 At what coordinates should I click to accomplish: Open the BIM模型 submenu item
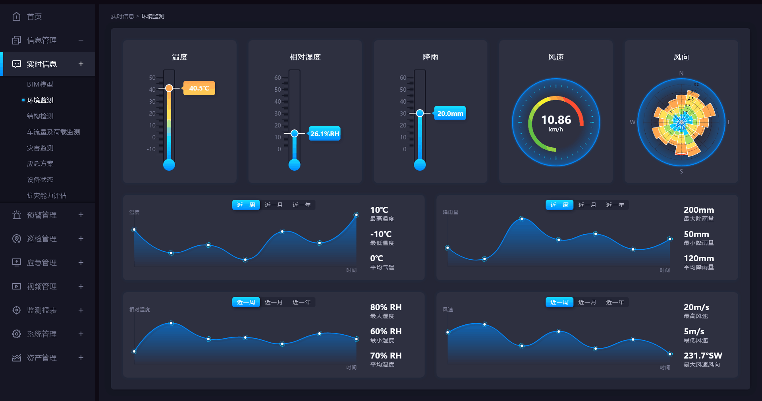tap(40, 84)
